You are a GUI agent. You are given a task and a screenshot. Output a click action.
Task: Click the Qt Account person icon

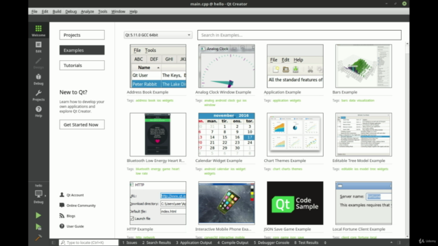[62, 195]
